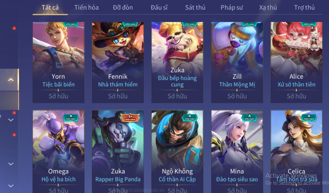Expand the sidebar section with the red-dot chevron
The image size is (329, 193).
11,120
